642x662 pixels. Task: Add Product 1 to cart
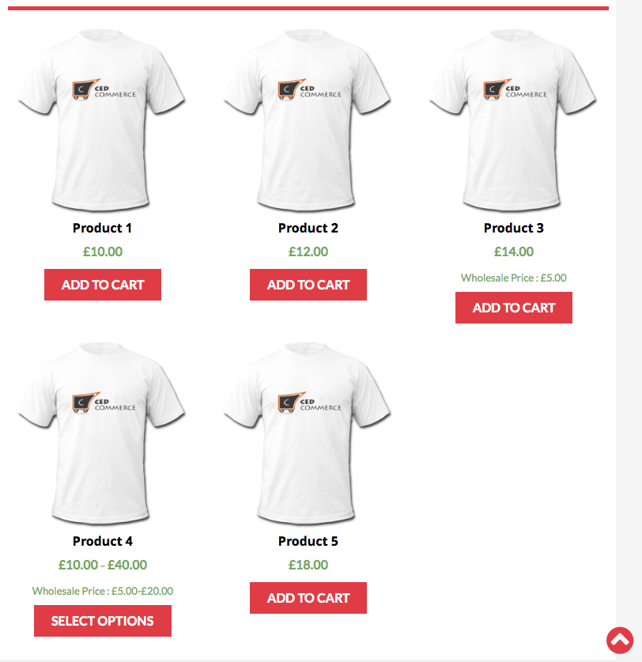click(103, 285)
